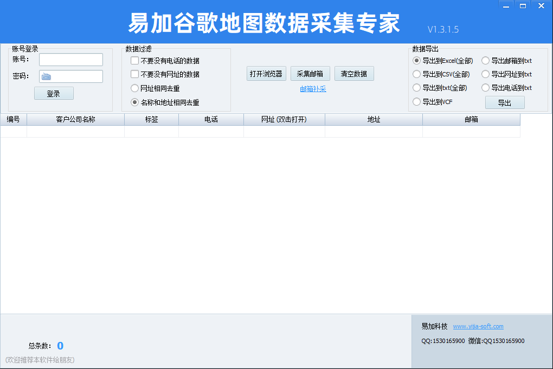Click the 微信:QQ1530165900 contact text
Screen dimensions: 553x369
(x=496, y=341)
